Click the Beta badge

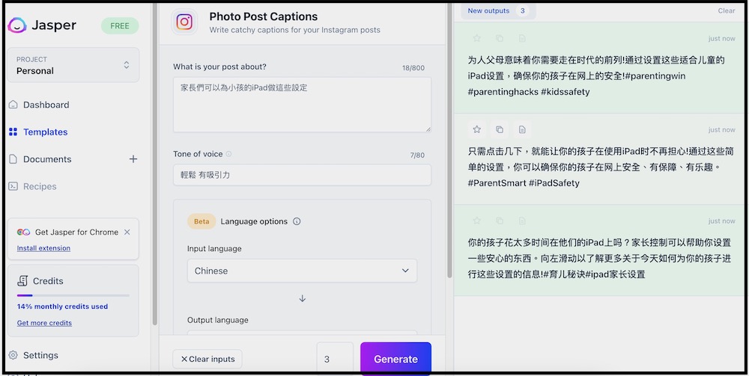point(201,221)
